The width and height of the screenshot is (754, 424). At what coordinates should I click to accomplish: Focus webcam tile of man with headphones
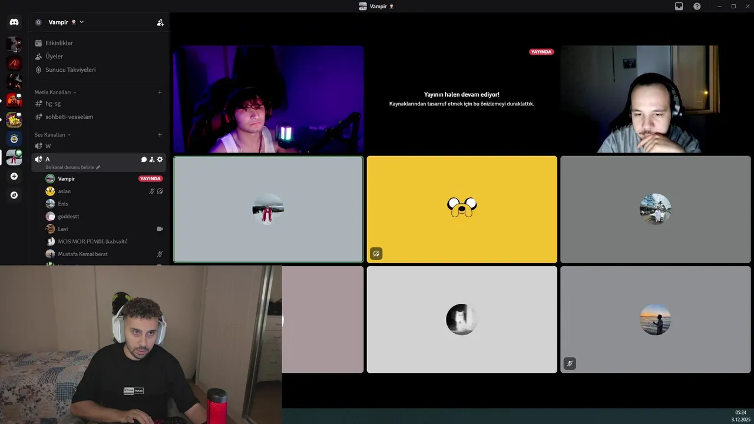(x=655, y=99)
